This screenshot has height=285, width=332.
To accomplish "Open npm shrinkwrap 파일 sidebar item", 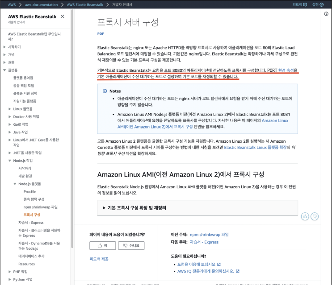I will tap(41, 207).
